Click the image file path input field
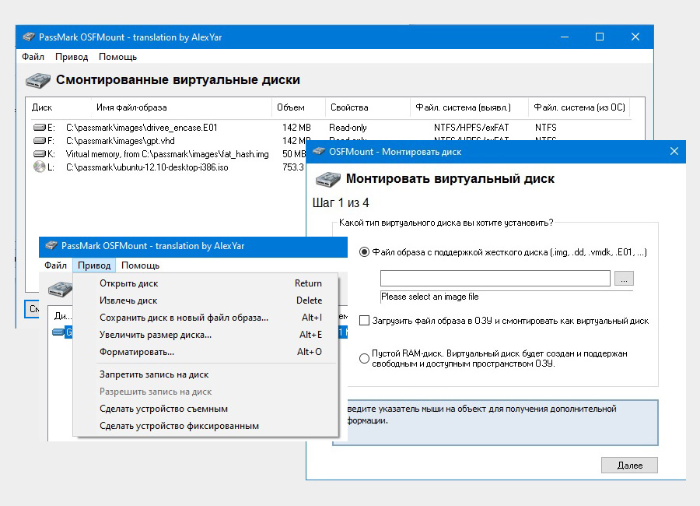The image size is (700, 506). (495, 278)
